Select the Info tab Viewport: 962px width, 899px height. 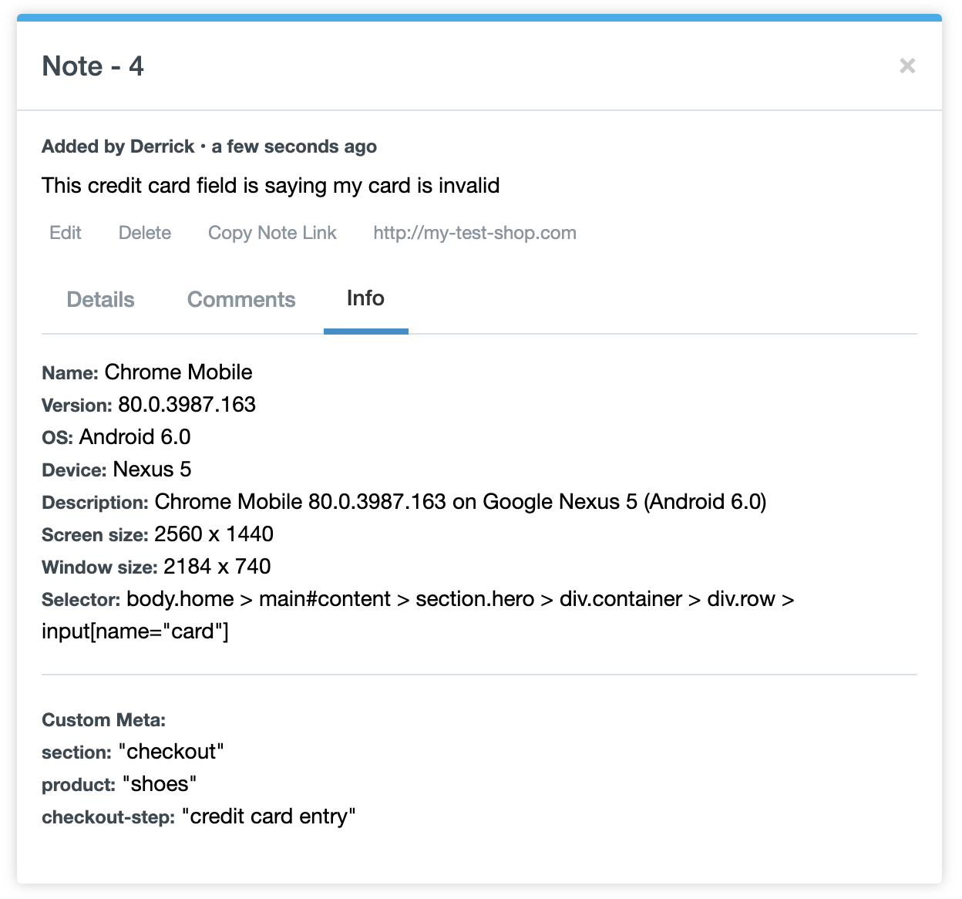point(365,298)
